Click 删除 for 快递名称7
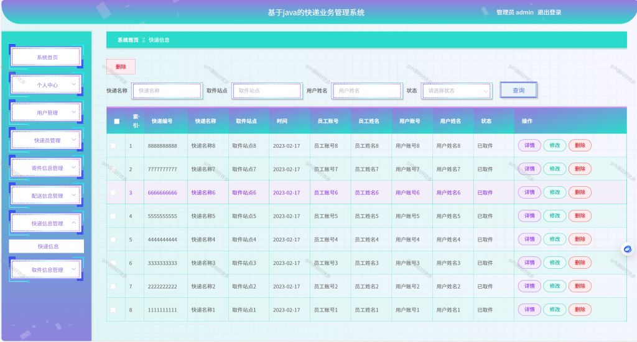This screenshot has height=342, width=637. point(580,169)
